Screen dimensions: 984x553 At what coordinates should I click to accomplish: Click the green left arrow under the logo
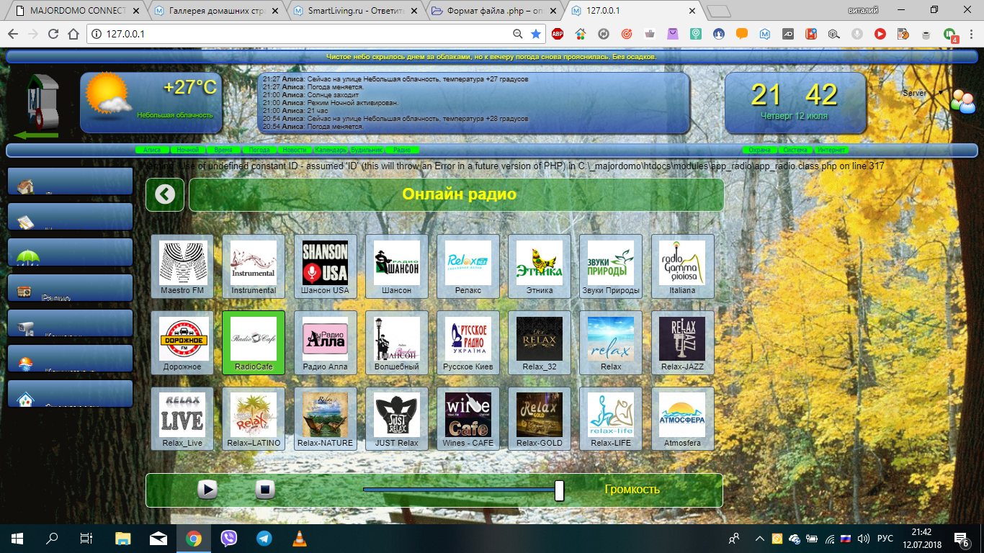[37, 135]
